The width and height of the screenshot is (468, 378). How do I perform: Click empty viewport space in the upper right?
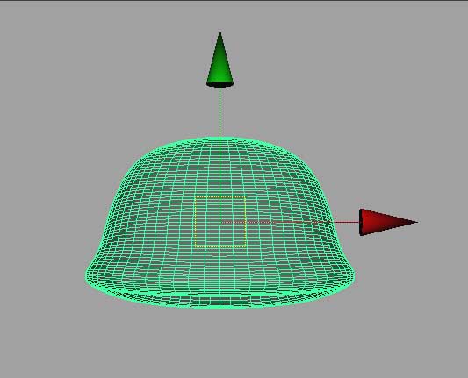(x=388, y=75)
